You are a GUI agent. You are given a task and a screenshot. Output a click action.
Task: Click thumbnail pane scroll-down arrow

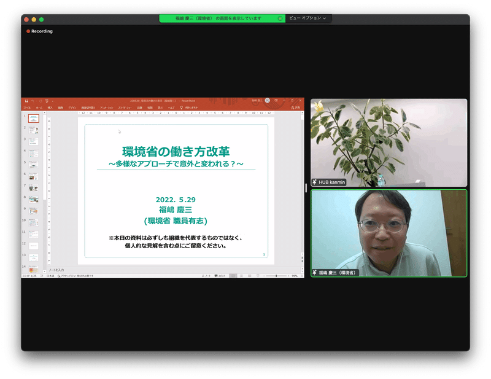[x=44, y=272]
